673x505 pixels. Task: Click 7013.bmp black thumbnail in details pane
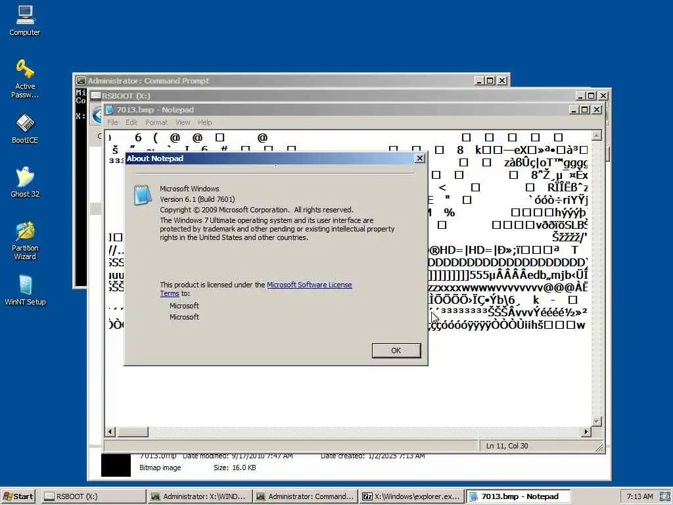[x=116, y=465]
